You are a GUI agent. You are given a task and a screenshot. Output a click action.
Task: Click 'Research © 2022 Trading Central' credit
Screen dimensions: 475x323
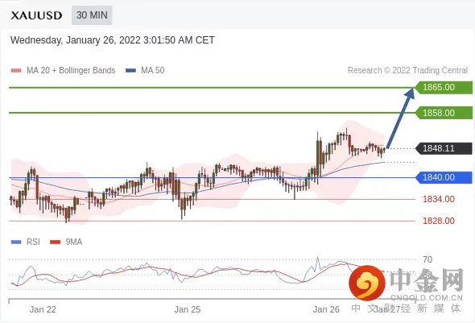pos(407,70)
